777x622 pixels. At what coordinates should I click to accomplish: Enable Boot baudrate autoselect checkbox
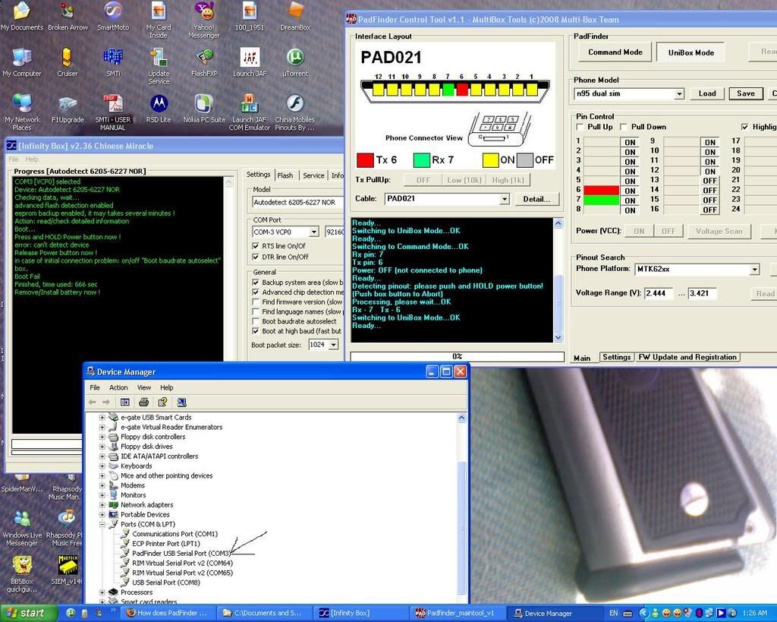point(256,321)
